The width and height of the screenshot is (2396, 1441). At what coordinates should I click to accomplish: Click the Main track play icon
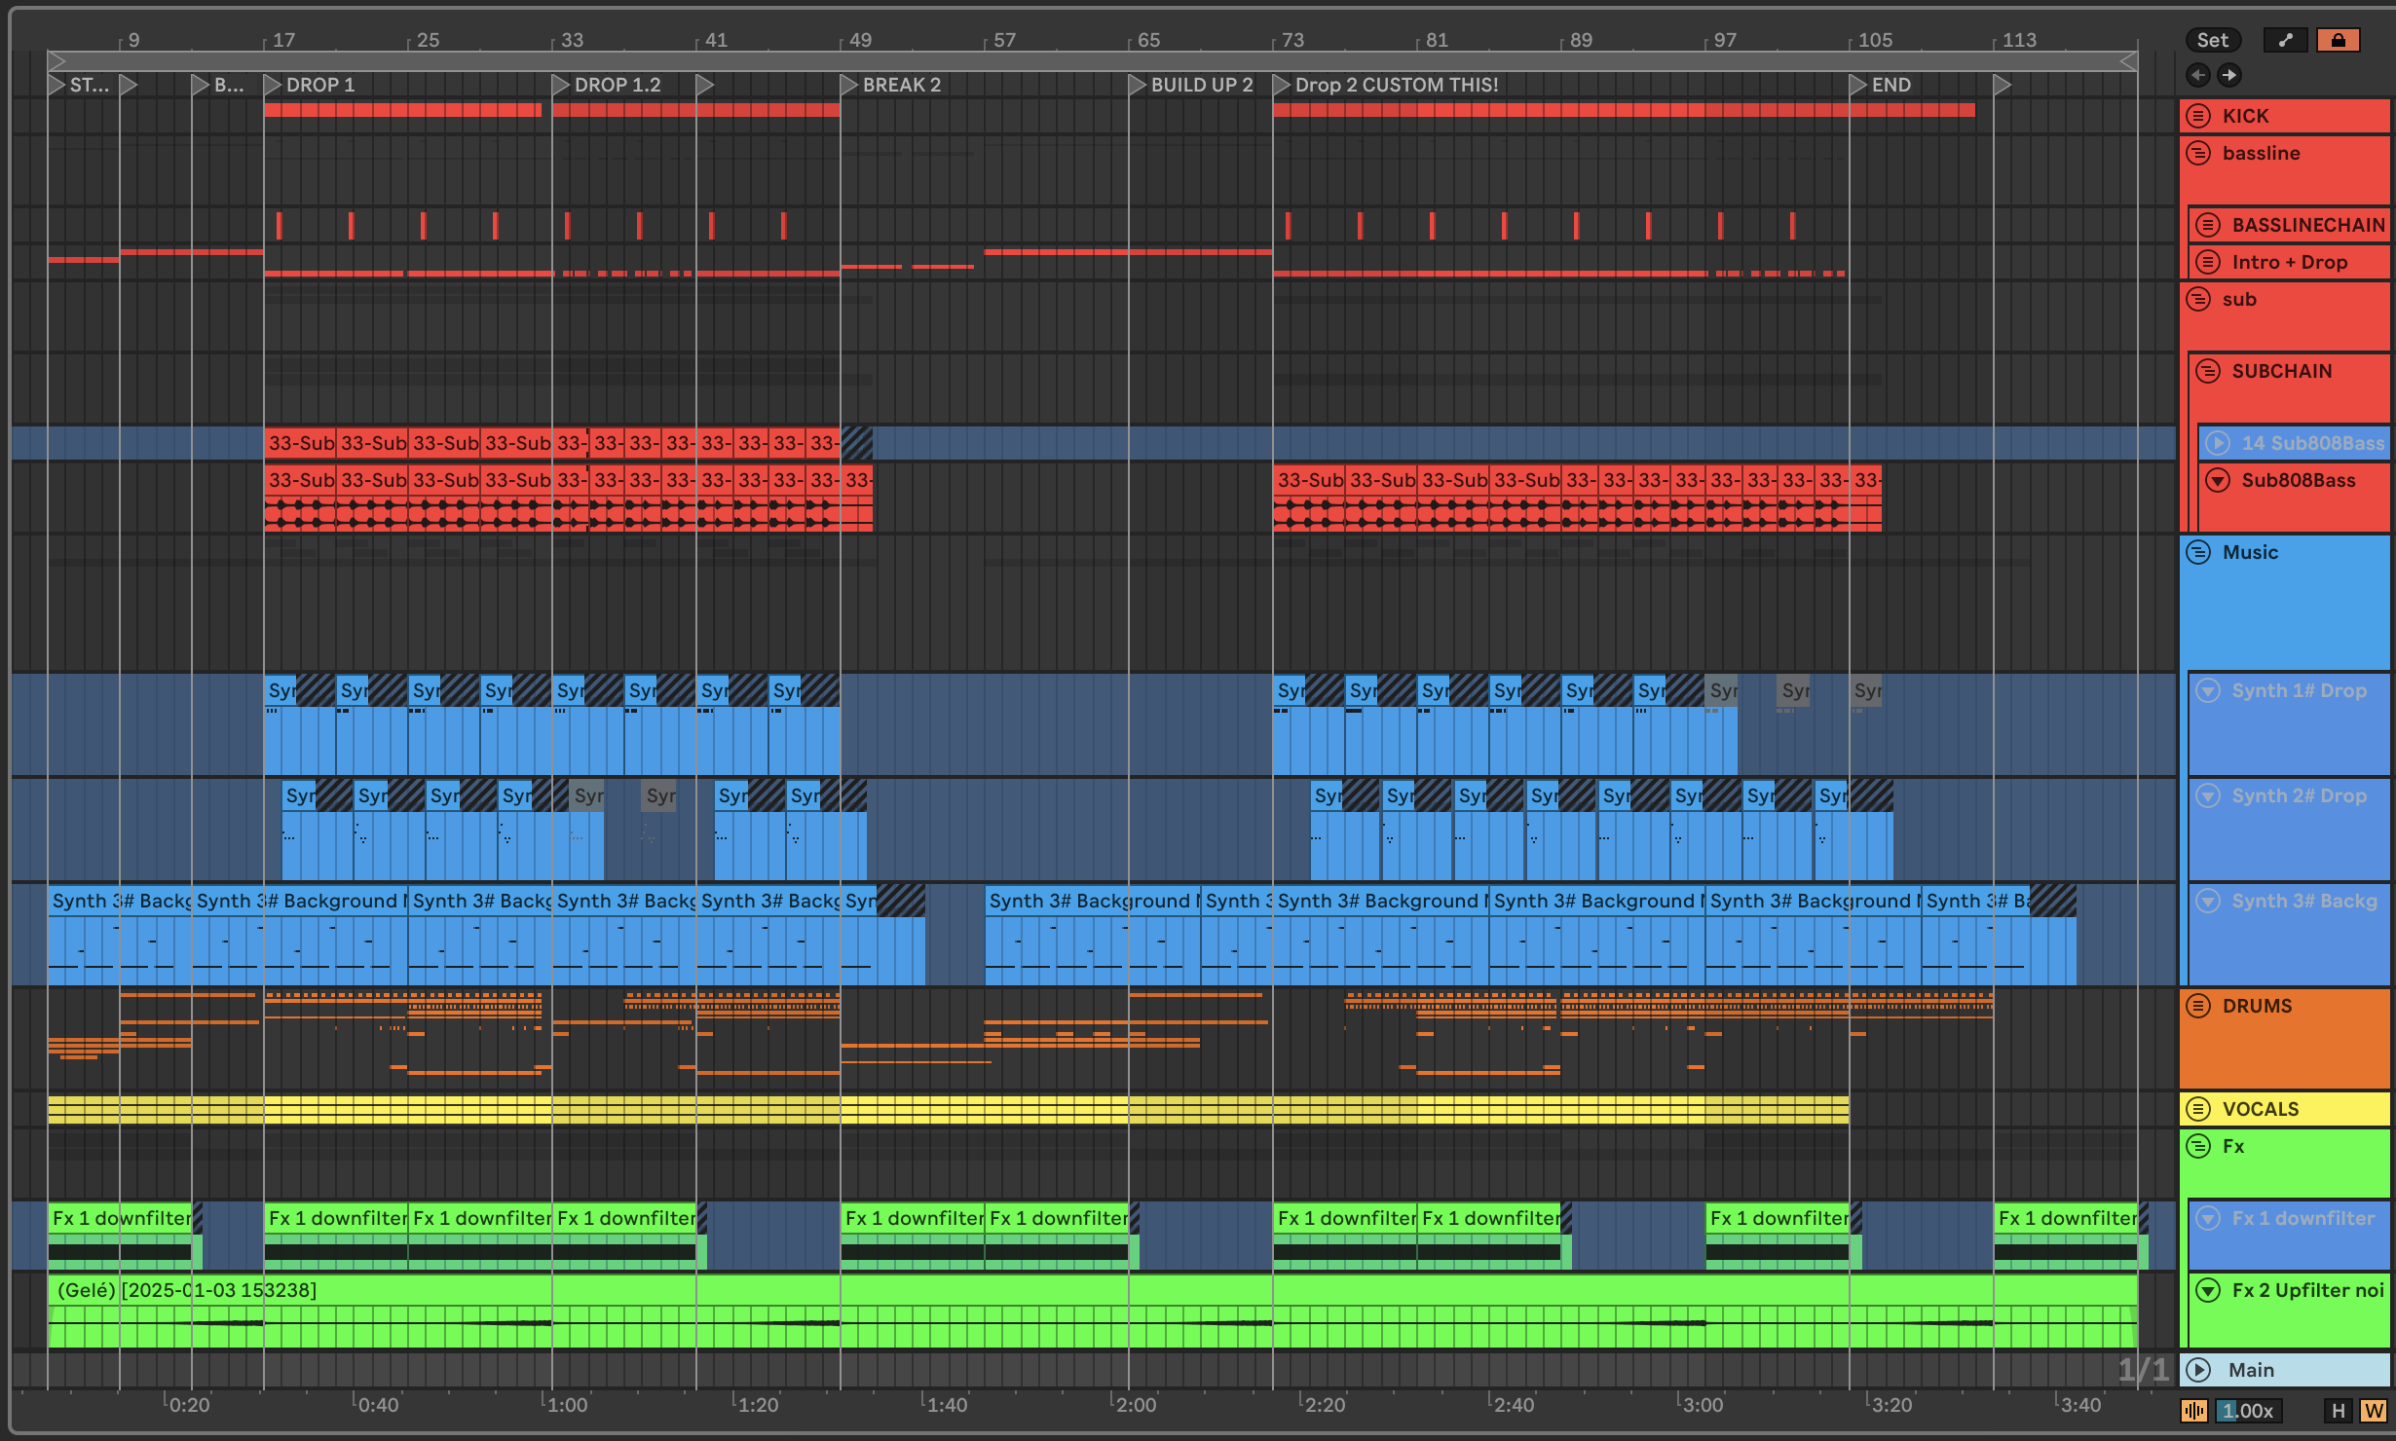(2198, 1370)
